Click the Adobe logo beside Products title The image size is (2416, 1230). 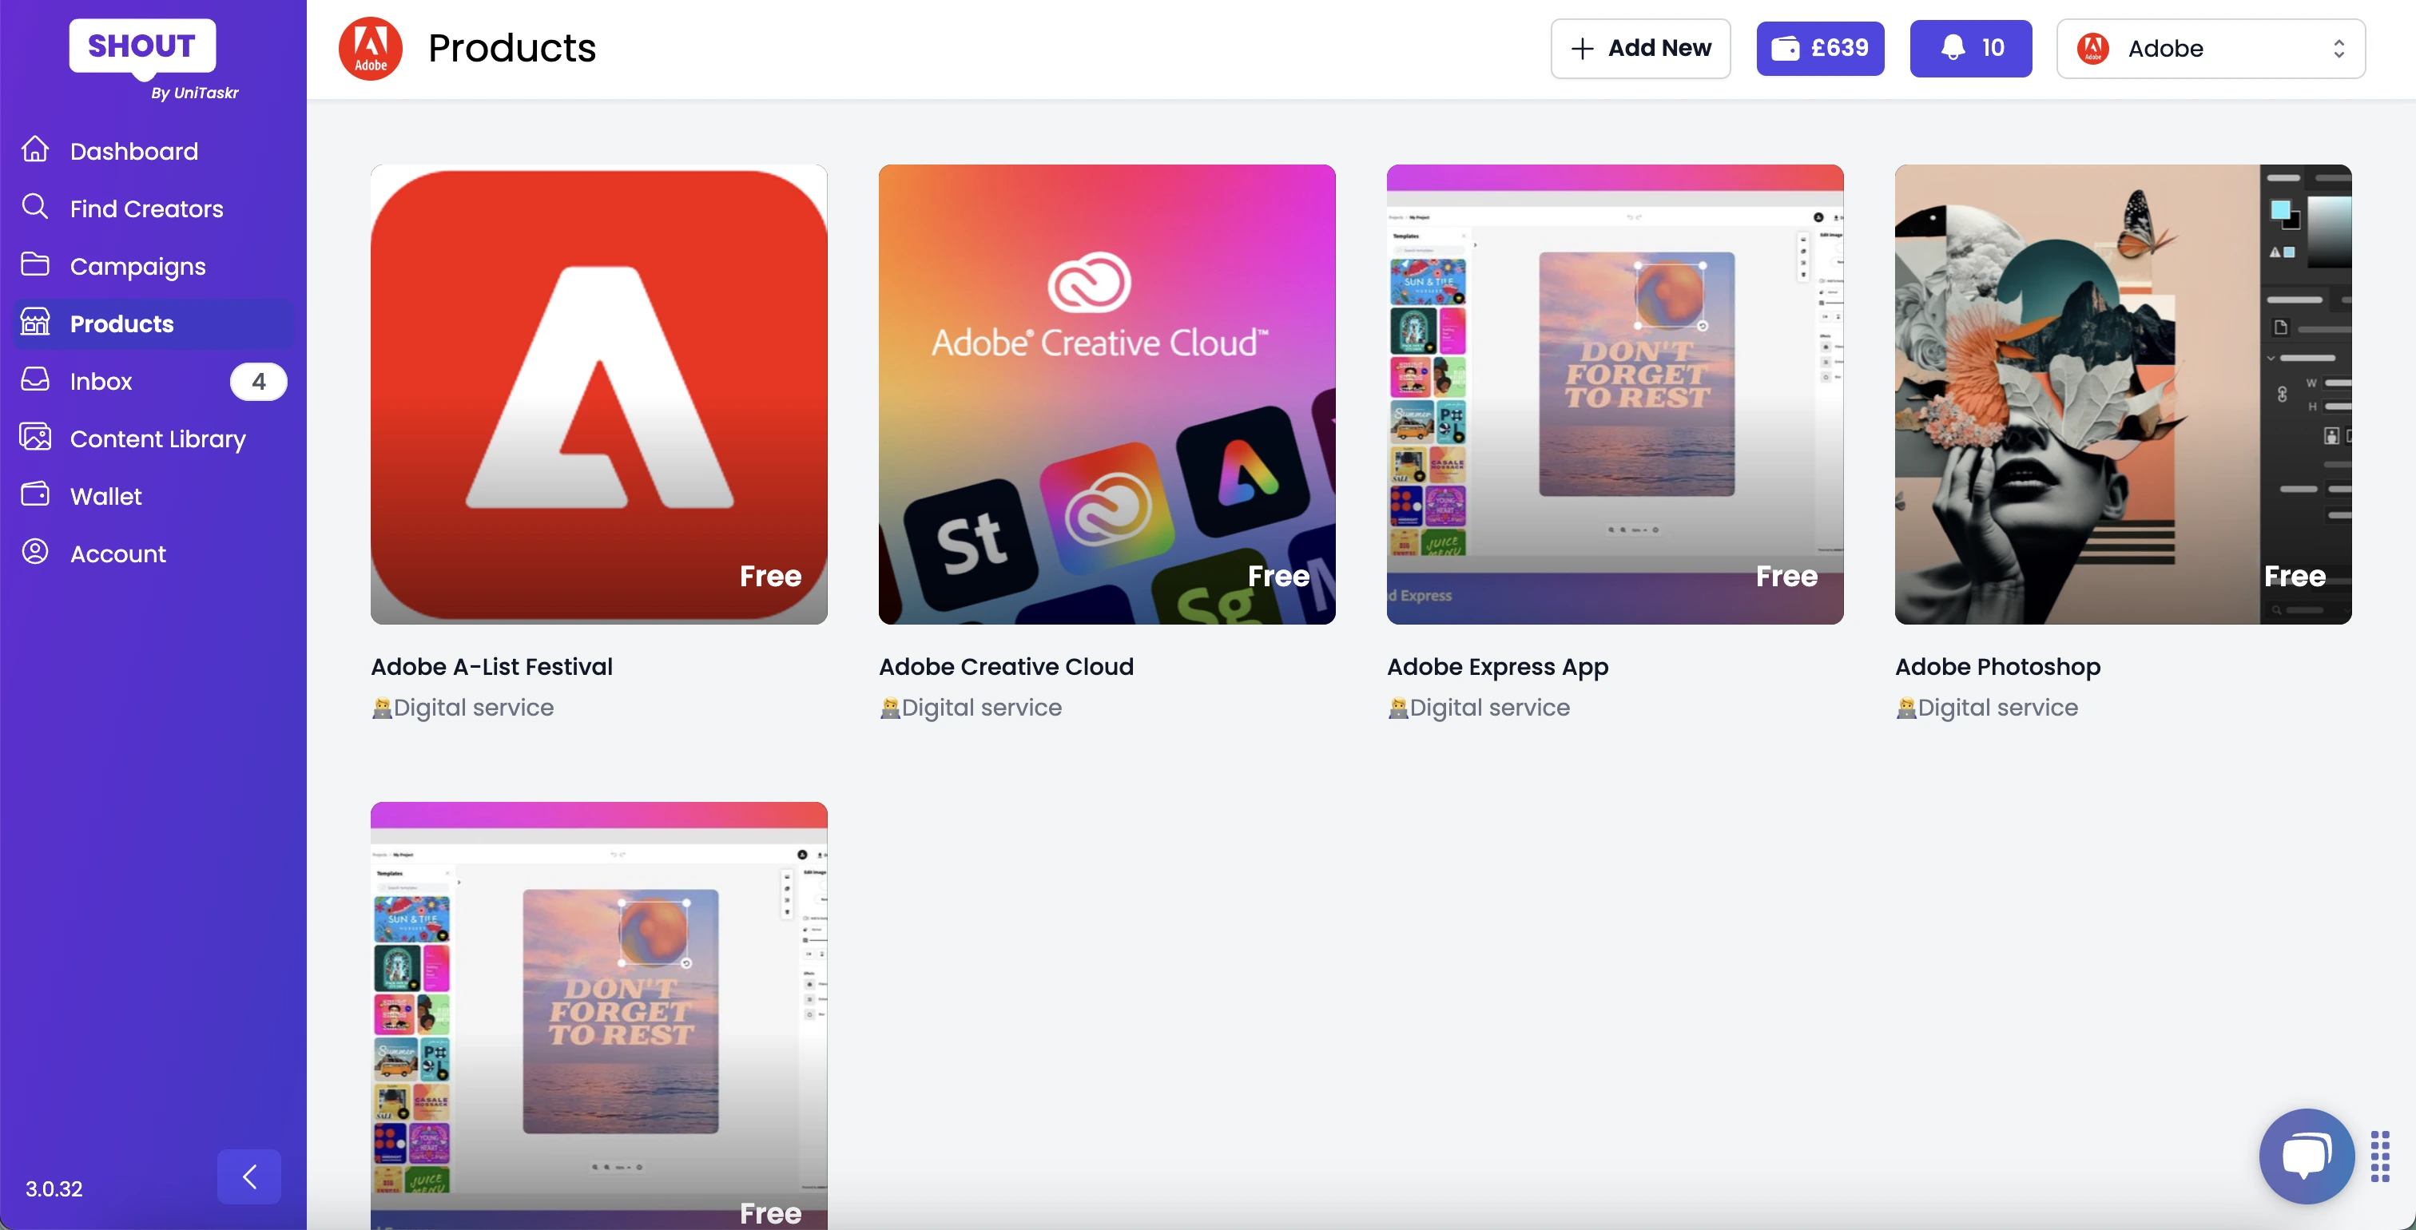pyautogui.click(x=371, y=48)
